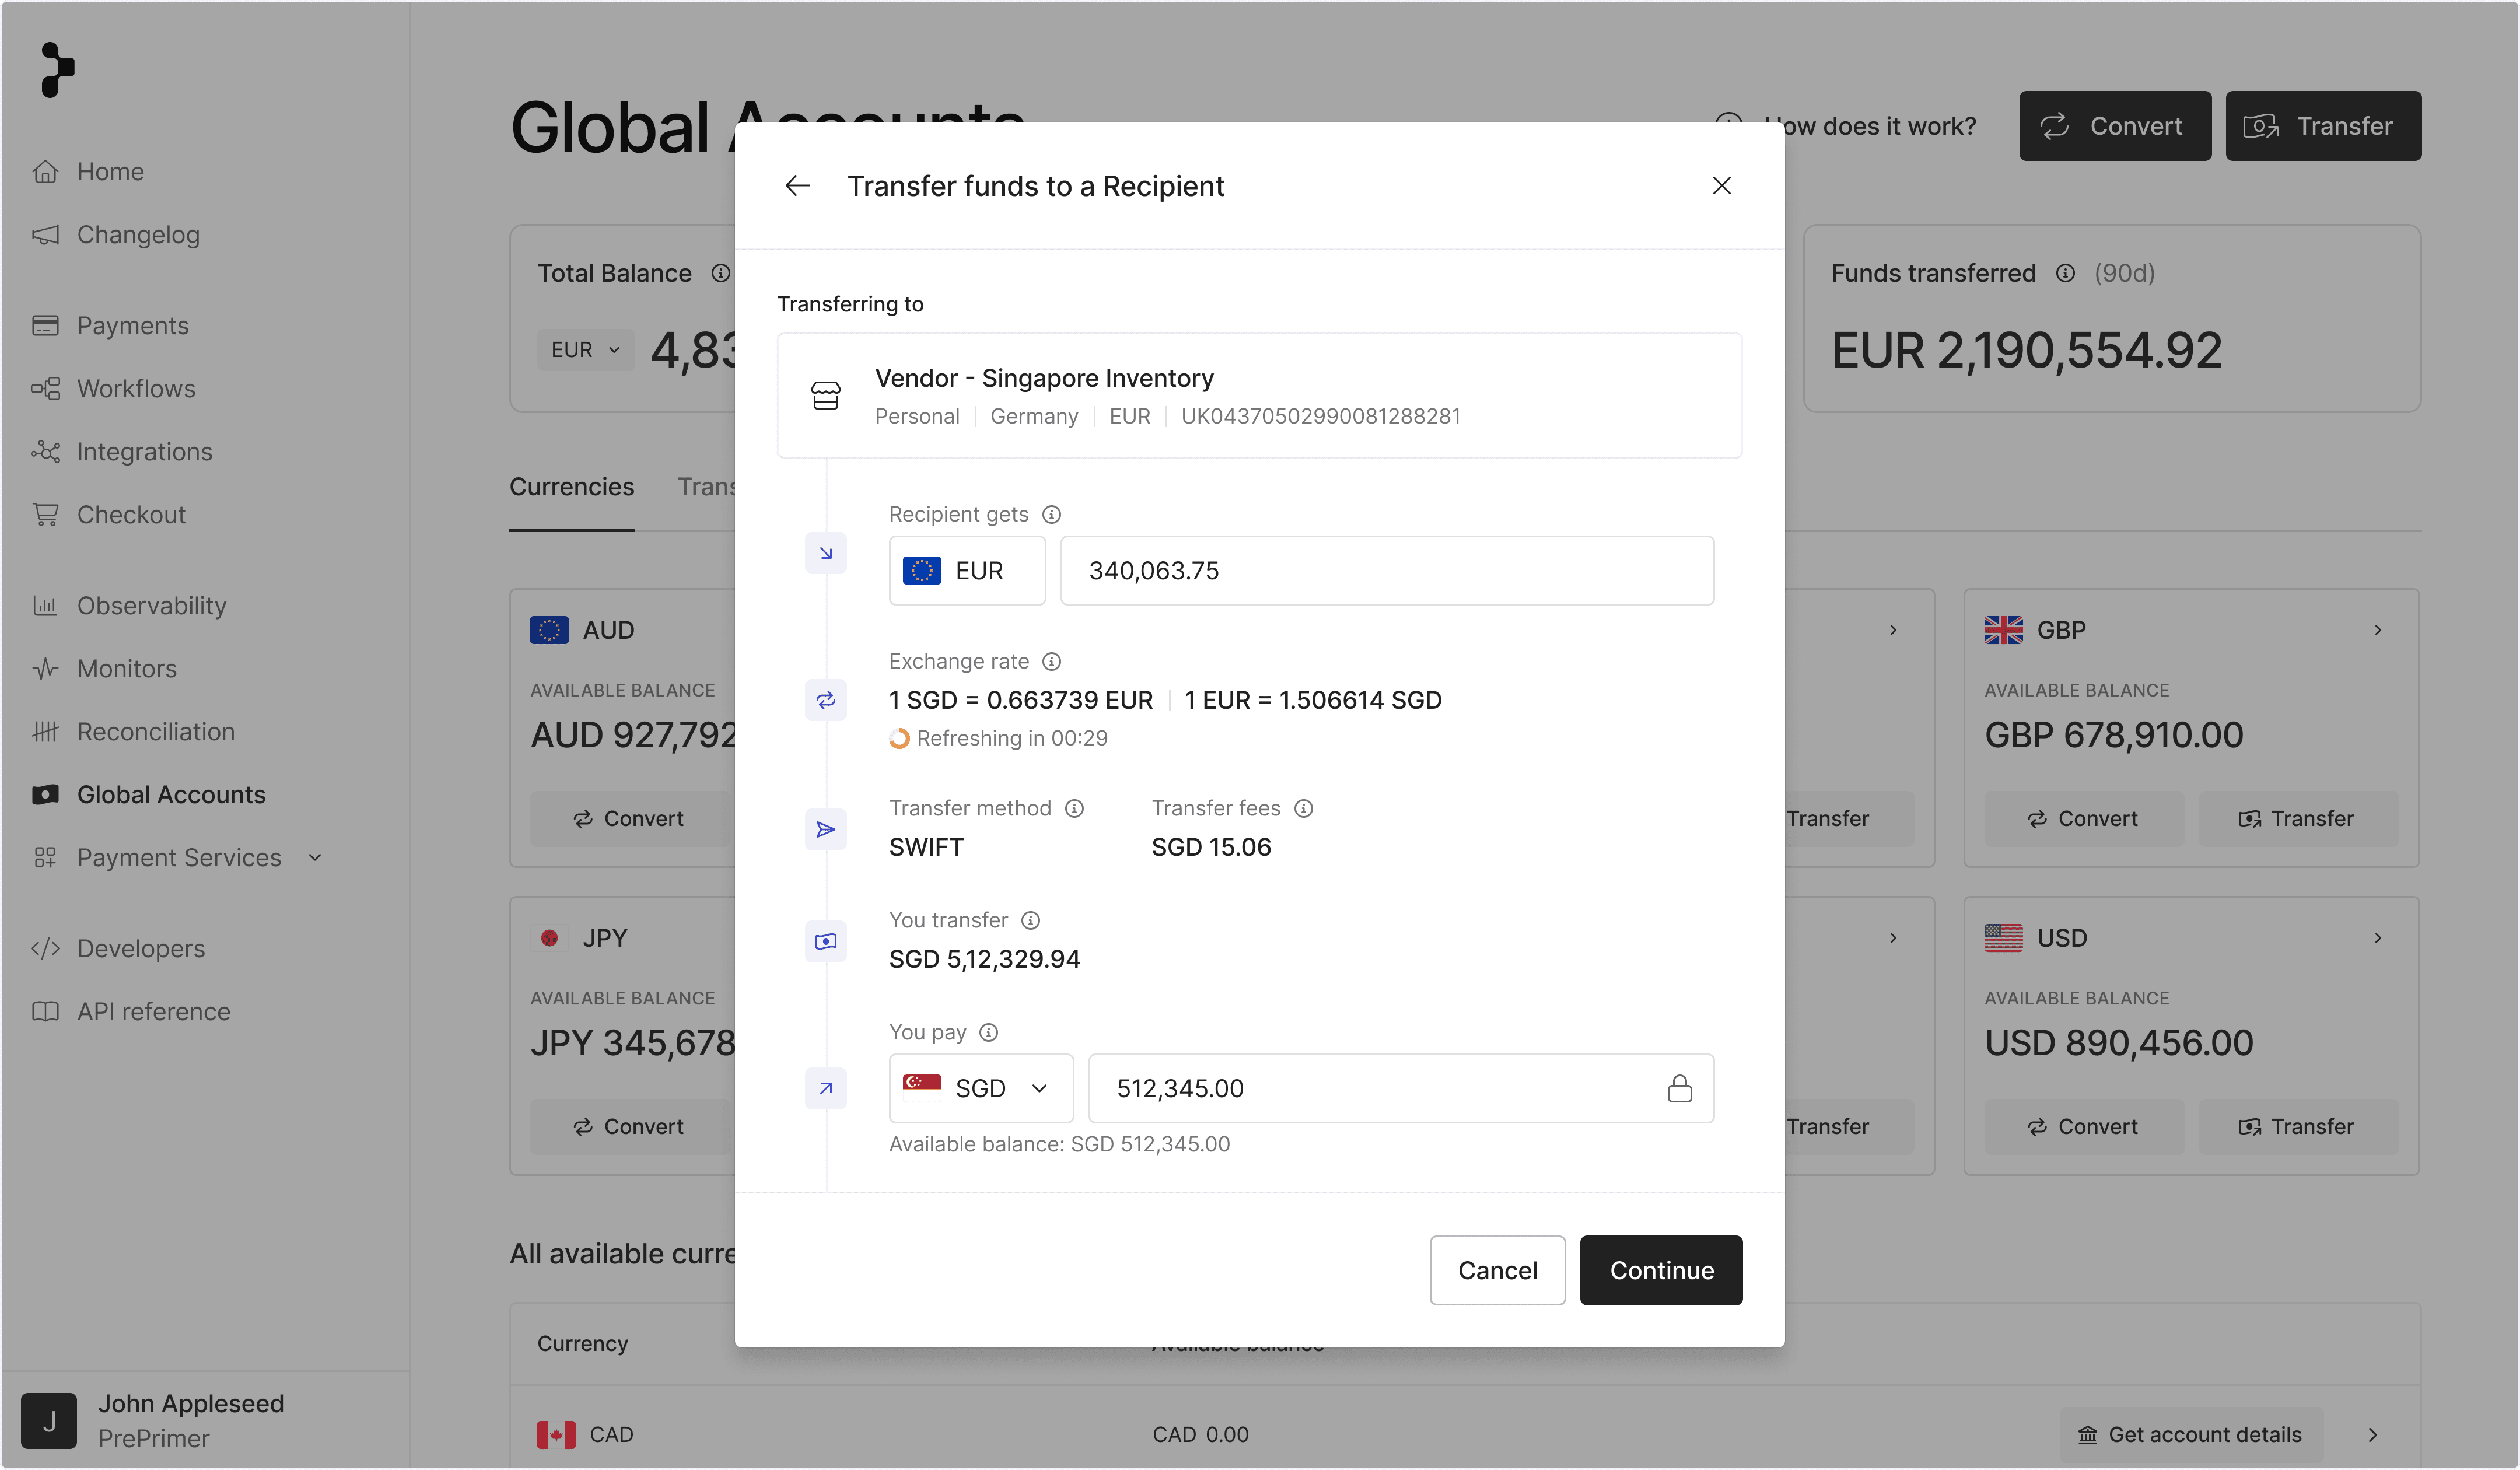
Task: Click info icon next to Recipient gets
Action: (x=1051, y=514)
